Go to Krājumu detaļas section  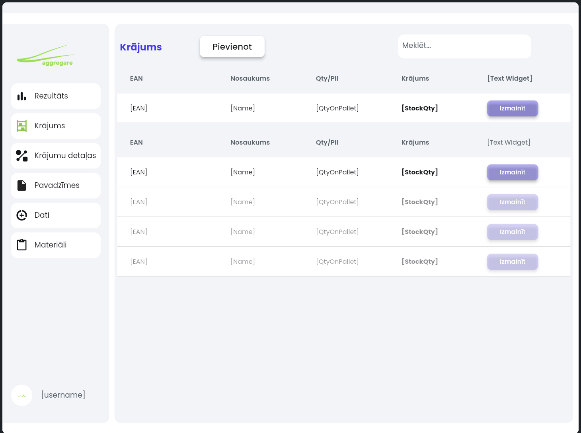(x=56, y=156)
